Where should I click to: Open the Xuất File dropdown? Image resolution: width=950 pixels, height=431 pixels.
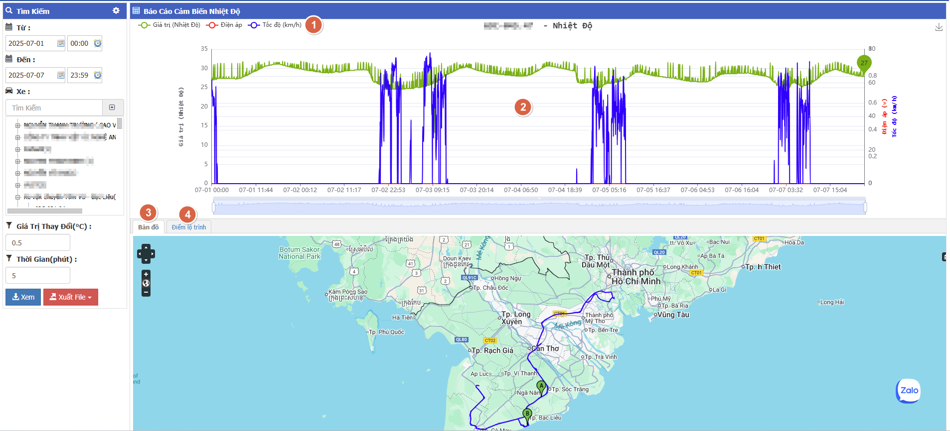point(71,297)
